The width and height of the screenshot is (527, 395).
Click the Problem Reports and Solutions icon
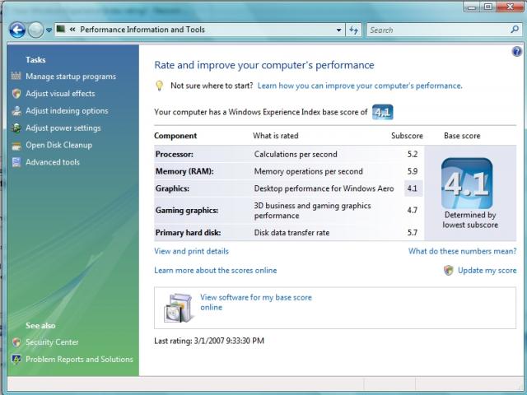pyautogui.click(x=16, y=360)
